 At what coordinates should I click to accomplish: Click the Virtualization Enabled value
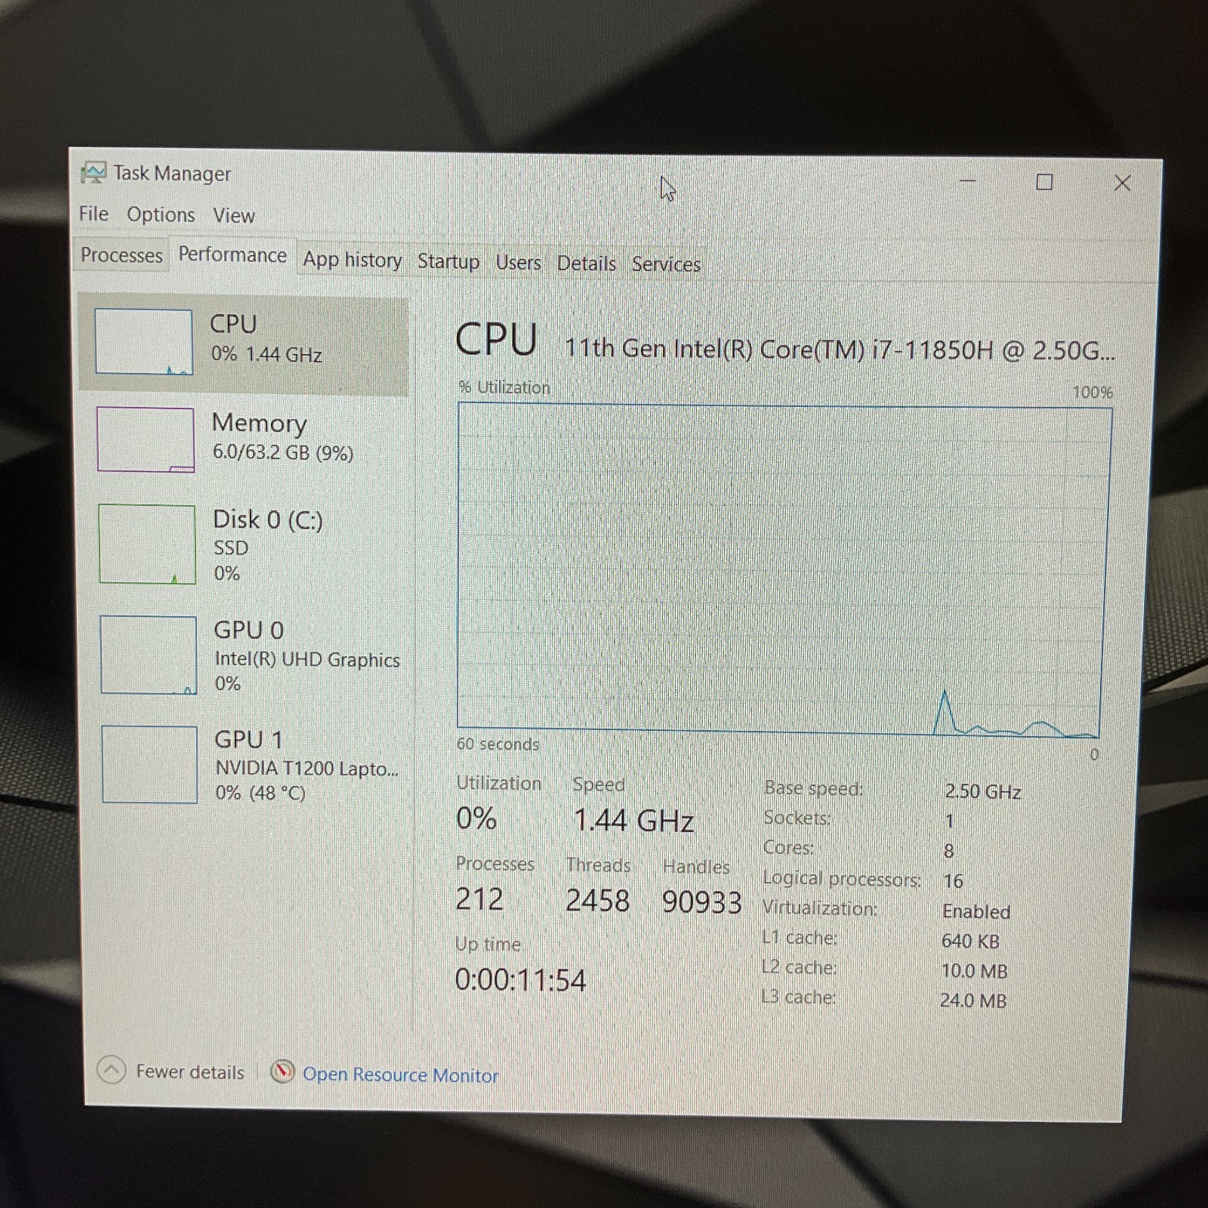tap(976, 911)
